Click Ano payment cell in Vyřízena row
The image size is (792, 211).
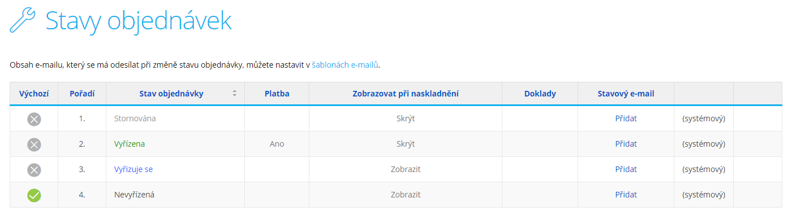(x=277, y=144)
